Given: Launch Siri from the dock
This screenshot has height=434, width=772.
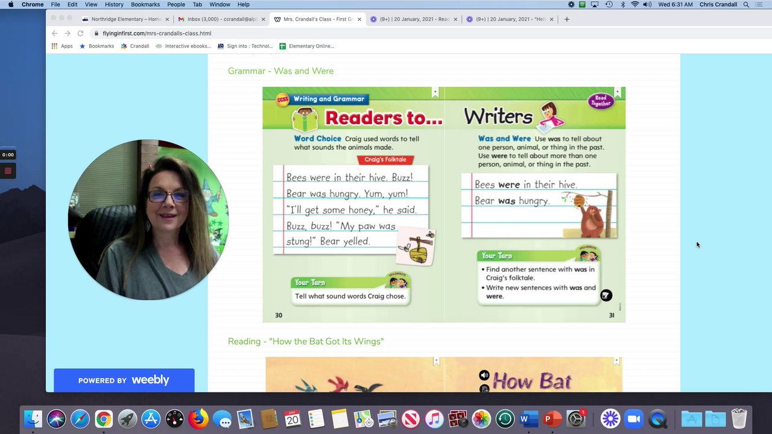Looking at the screenshot, I should [x=56, y=418].
